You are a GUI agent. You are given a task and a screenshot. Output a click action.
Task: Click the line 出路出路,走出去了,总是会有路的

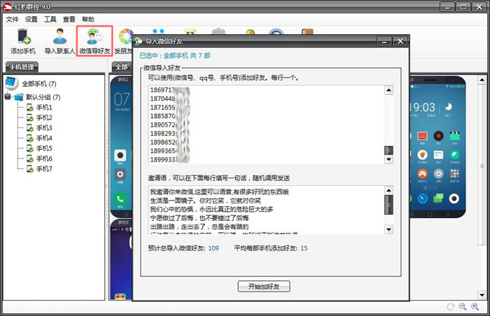click(199, 227)
